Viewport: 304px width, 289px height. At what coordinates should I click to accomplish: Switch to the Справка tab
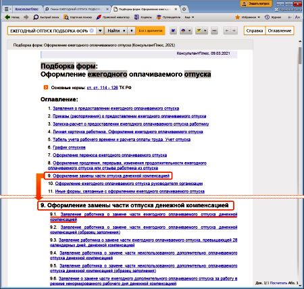pos(255,30)
